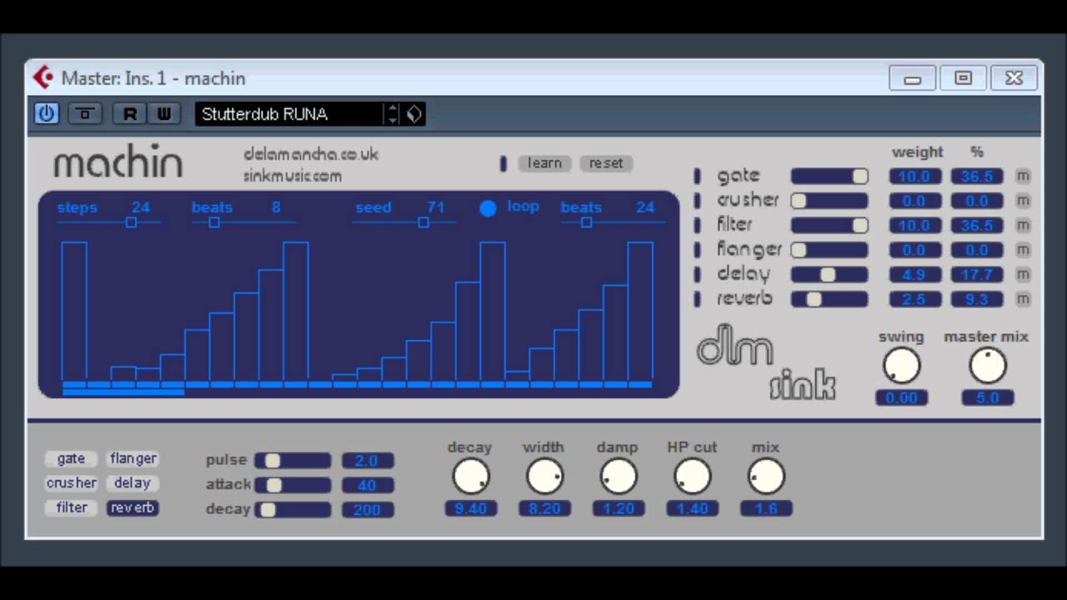Click the pulse slider
The width and height of the screenshot is (1067, 600).
[x=293, y=461]
